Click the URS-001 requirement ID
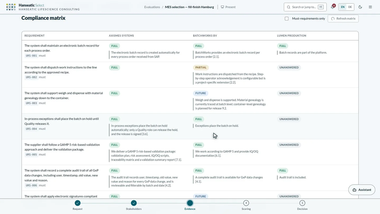Screen dimensions: 380x214 point(31,56)
